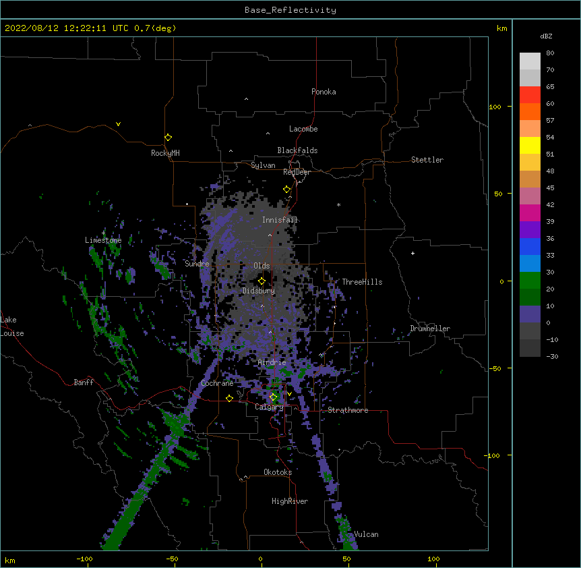The width and height of the screenshot is (581, 568).
Task: Select the Banff map label
Action: coord(84,382)
